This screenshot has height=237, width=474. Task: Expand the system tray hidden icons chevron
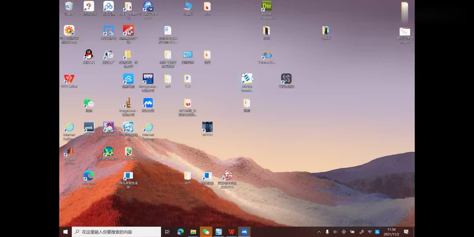click(x=319, y=232)
